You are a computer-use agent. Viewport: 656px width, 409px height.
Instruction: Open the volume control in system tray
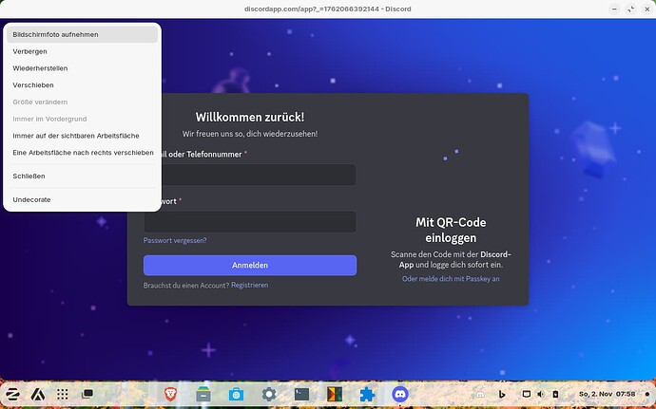541,393
